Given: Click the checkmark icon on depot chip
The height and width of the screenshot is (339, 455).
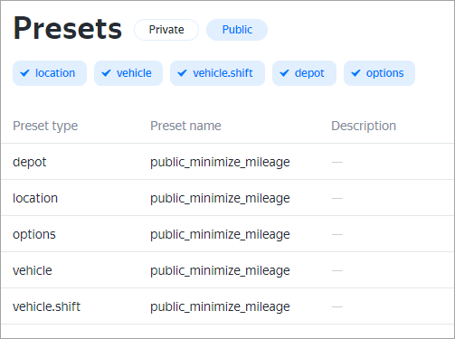Looking at the screenshot, I should coord(284,73).
